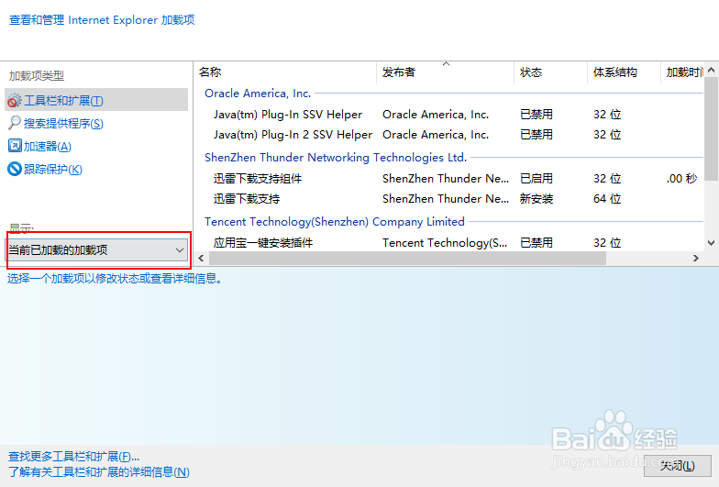The image size is (719, 487).
Task: Click the toolbars and extensions gear icon
Action: [x=15, y=101]
